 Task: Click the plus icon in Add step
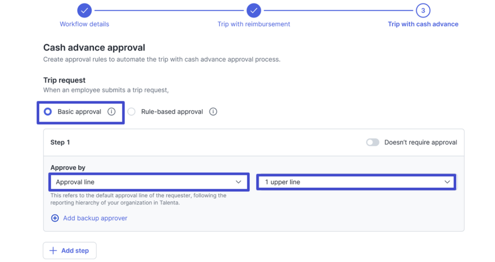pos(53,250)
